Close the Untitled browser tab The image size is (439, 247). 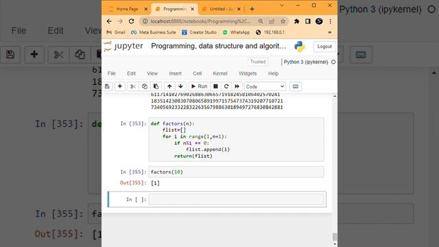coord(239,9)
